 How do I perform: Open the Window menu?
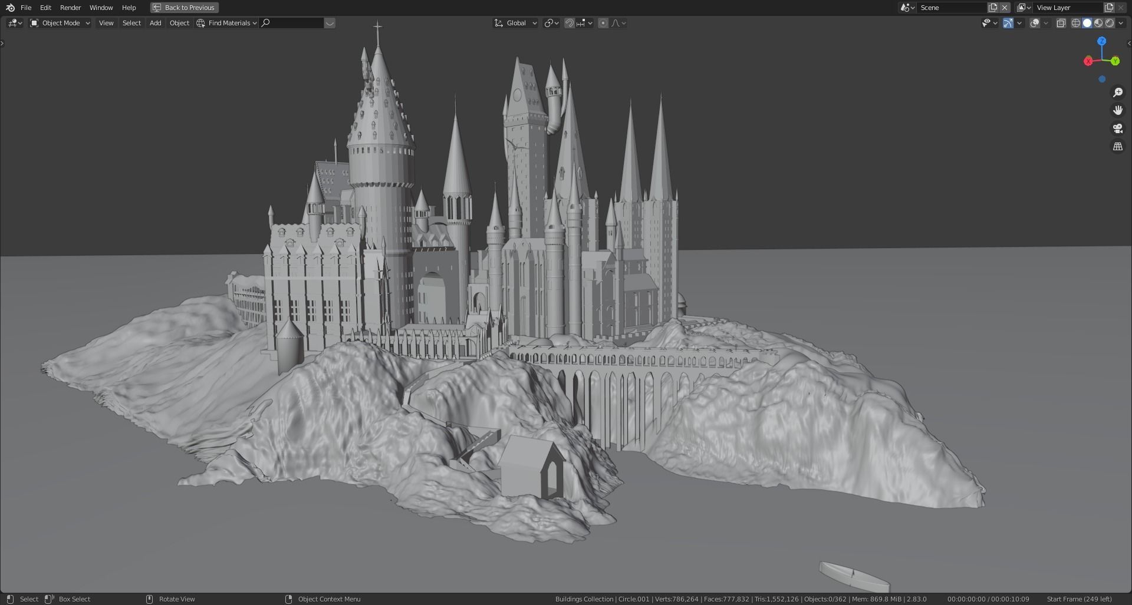101,8
